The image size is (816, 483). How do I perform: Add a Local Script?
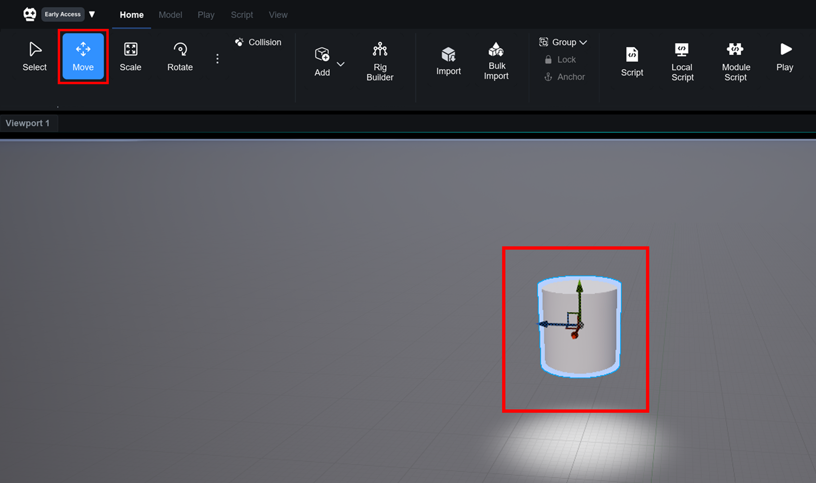click(x=682, y=62)
